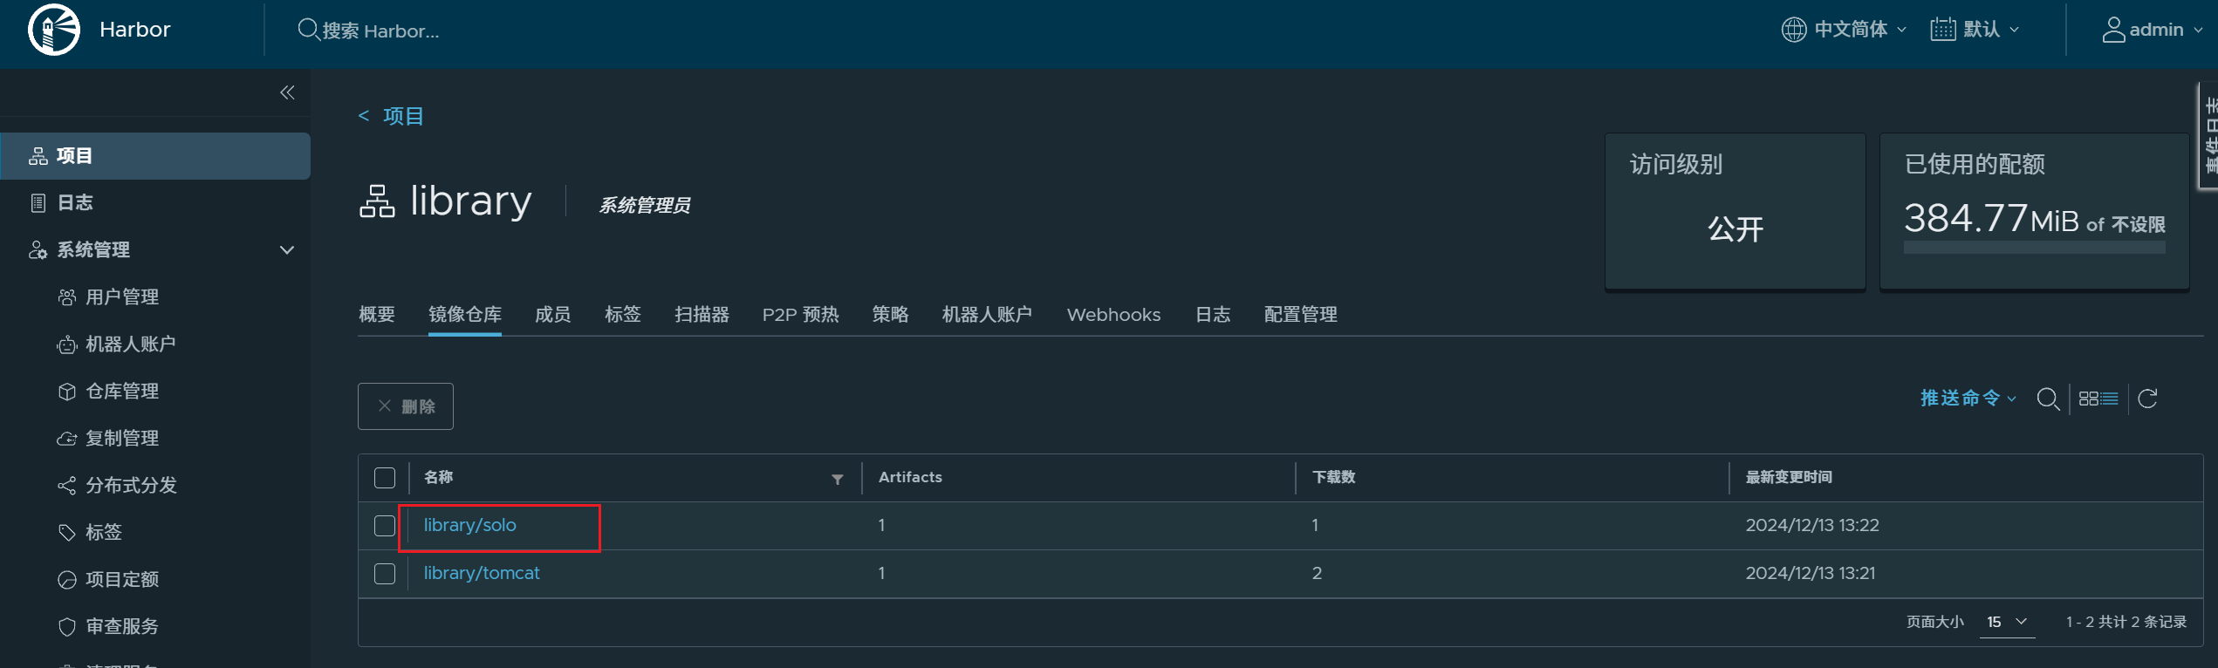Open the event log side panel tab

click(2208, 135)
